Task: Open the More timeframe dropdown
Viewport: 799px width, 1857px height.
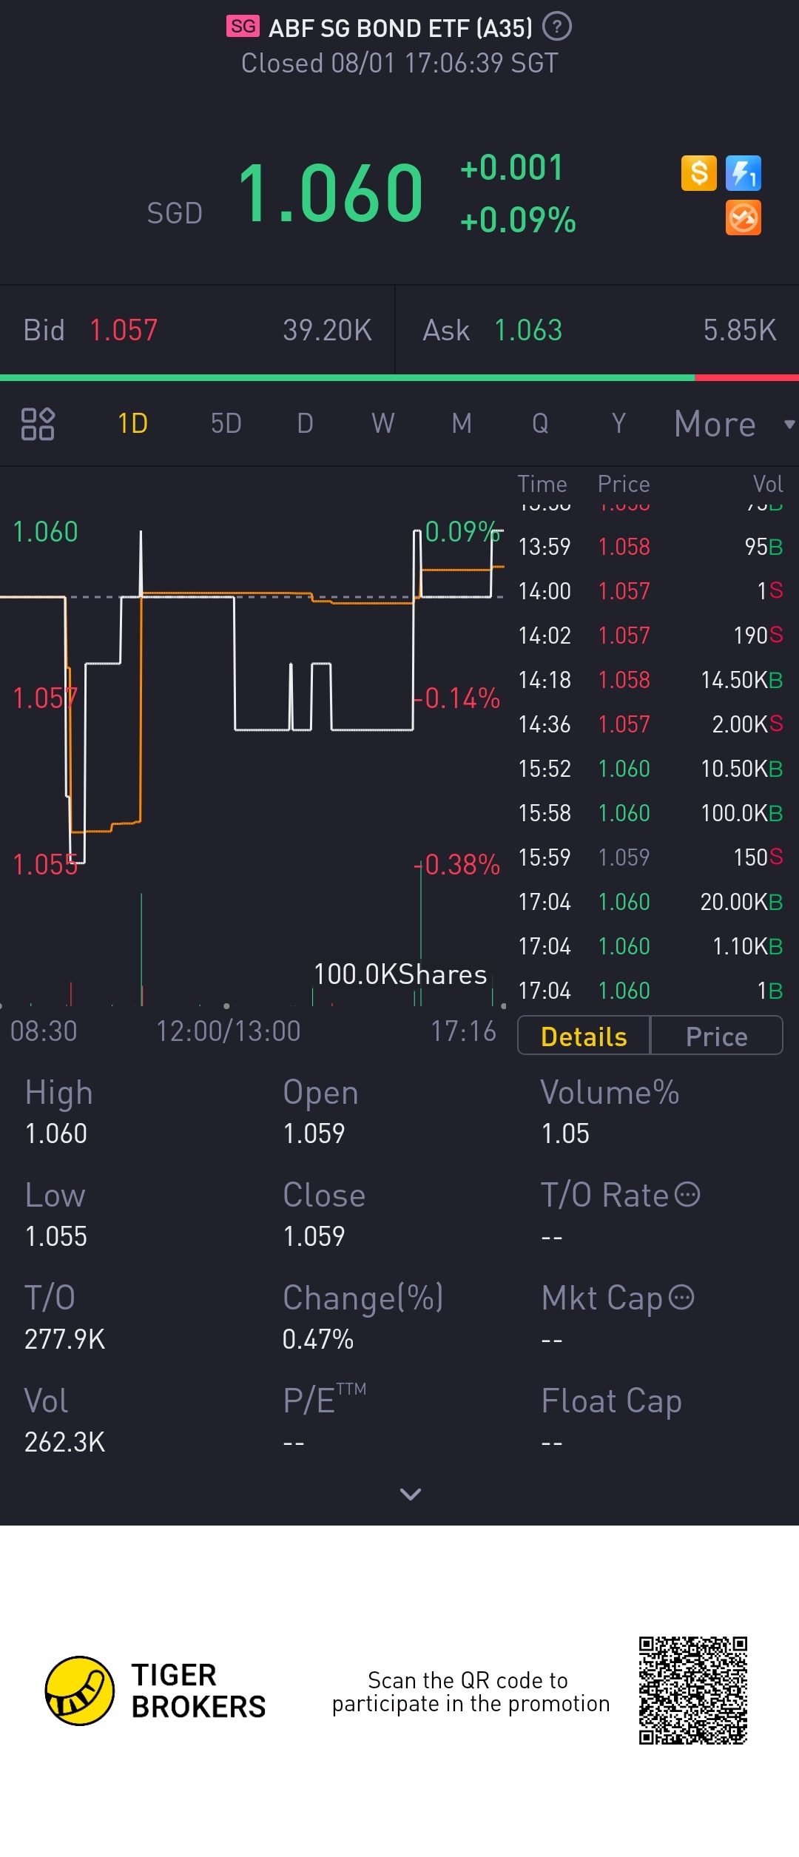Action: pyautogui.click(x=715, y=424)
